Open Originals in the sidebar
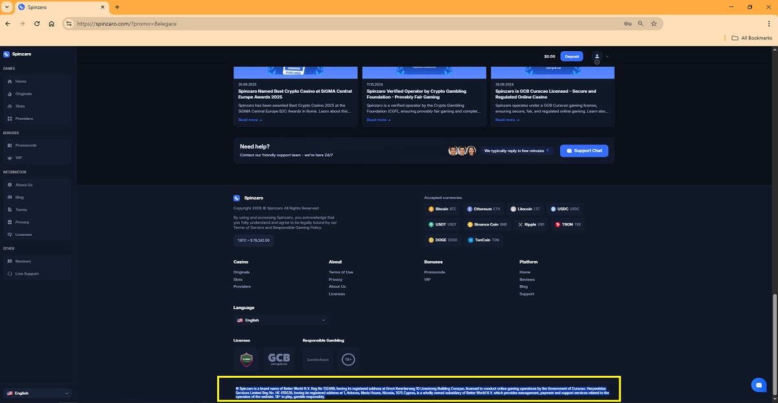 [23, 94]
